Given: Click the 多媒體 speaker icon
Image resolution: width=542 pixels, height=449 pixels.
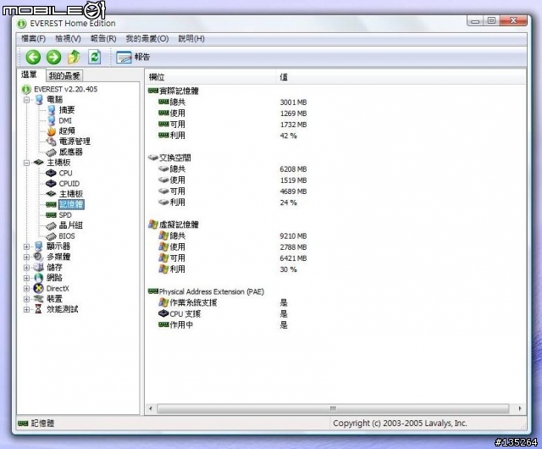Looking at the screenshot, I should 38,257.
